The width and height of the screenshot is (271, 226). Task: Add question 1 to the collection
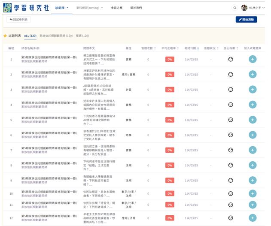(x=252, y=59)
